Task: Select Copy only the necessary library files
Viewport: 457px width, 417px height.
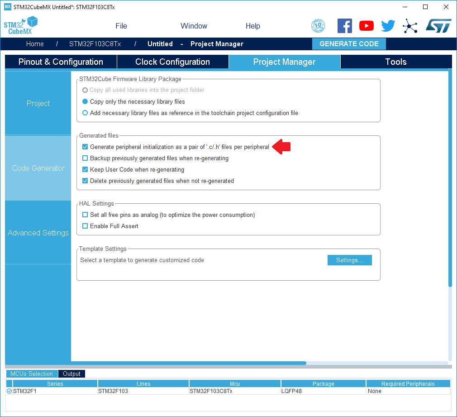Action: coord(85,101)
